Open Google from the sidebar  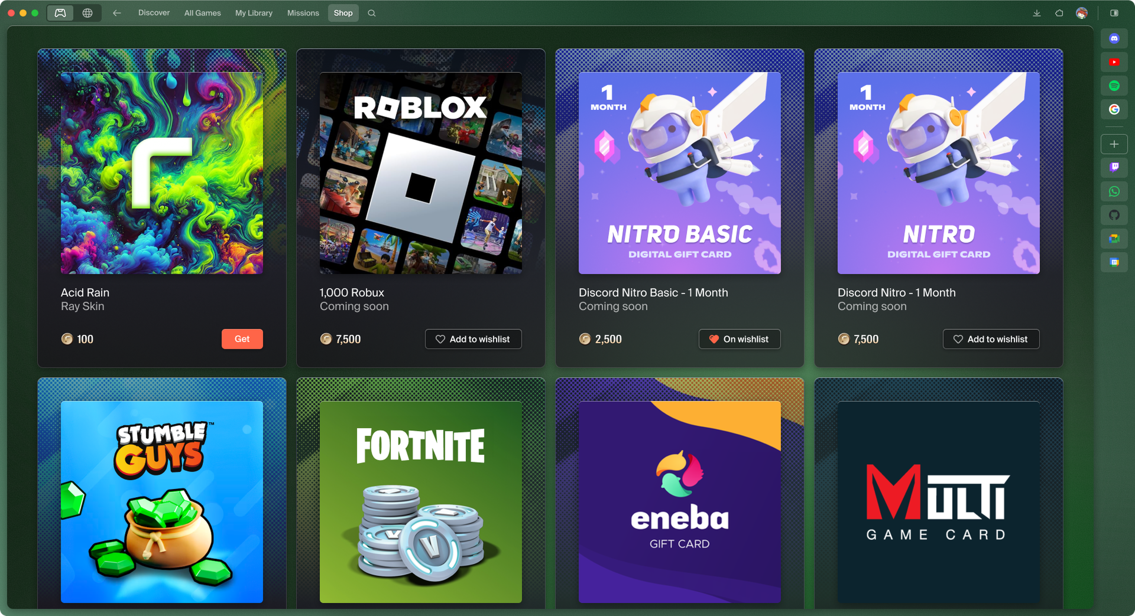point(1114,109)
